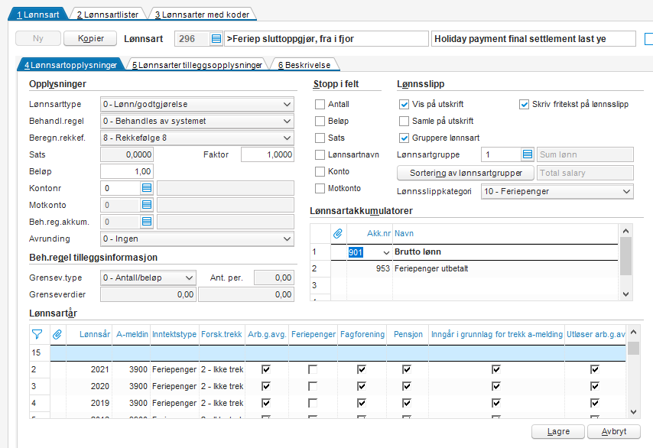Check Samle på utskrift option
The image size is (653, 448).
tap(404, 121)
